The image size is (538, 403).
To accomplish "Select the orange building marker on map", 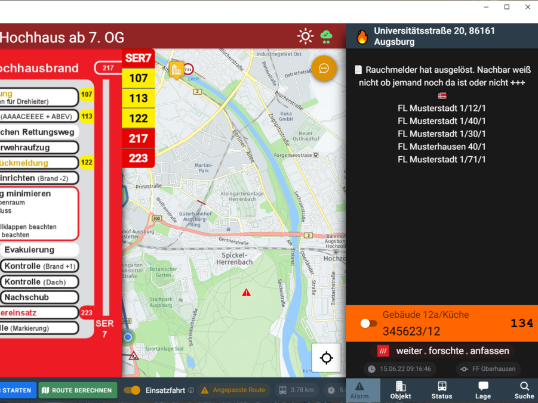I will 176,70.
